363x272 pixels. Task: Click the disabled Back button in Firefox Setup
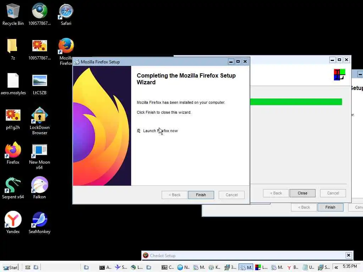(174, 195)
